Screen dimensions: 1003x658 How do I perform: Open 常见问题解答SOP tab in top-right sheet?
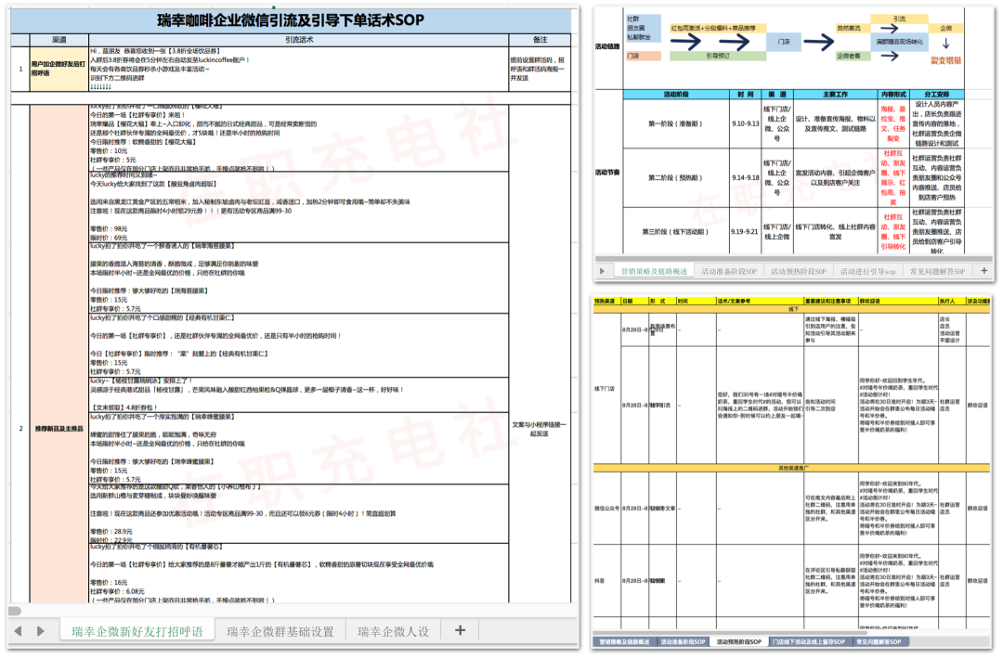[937, 272]
